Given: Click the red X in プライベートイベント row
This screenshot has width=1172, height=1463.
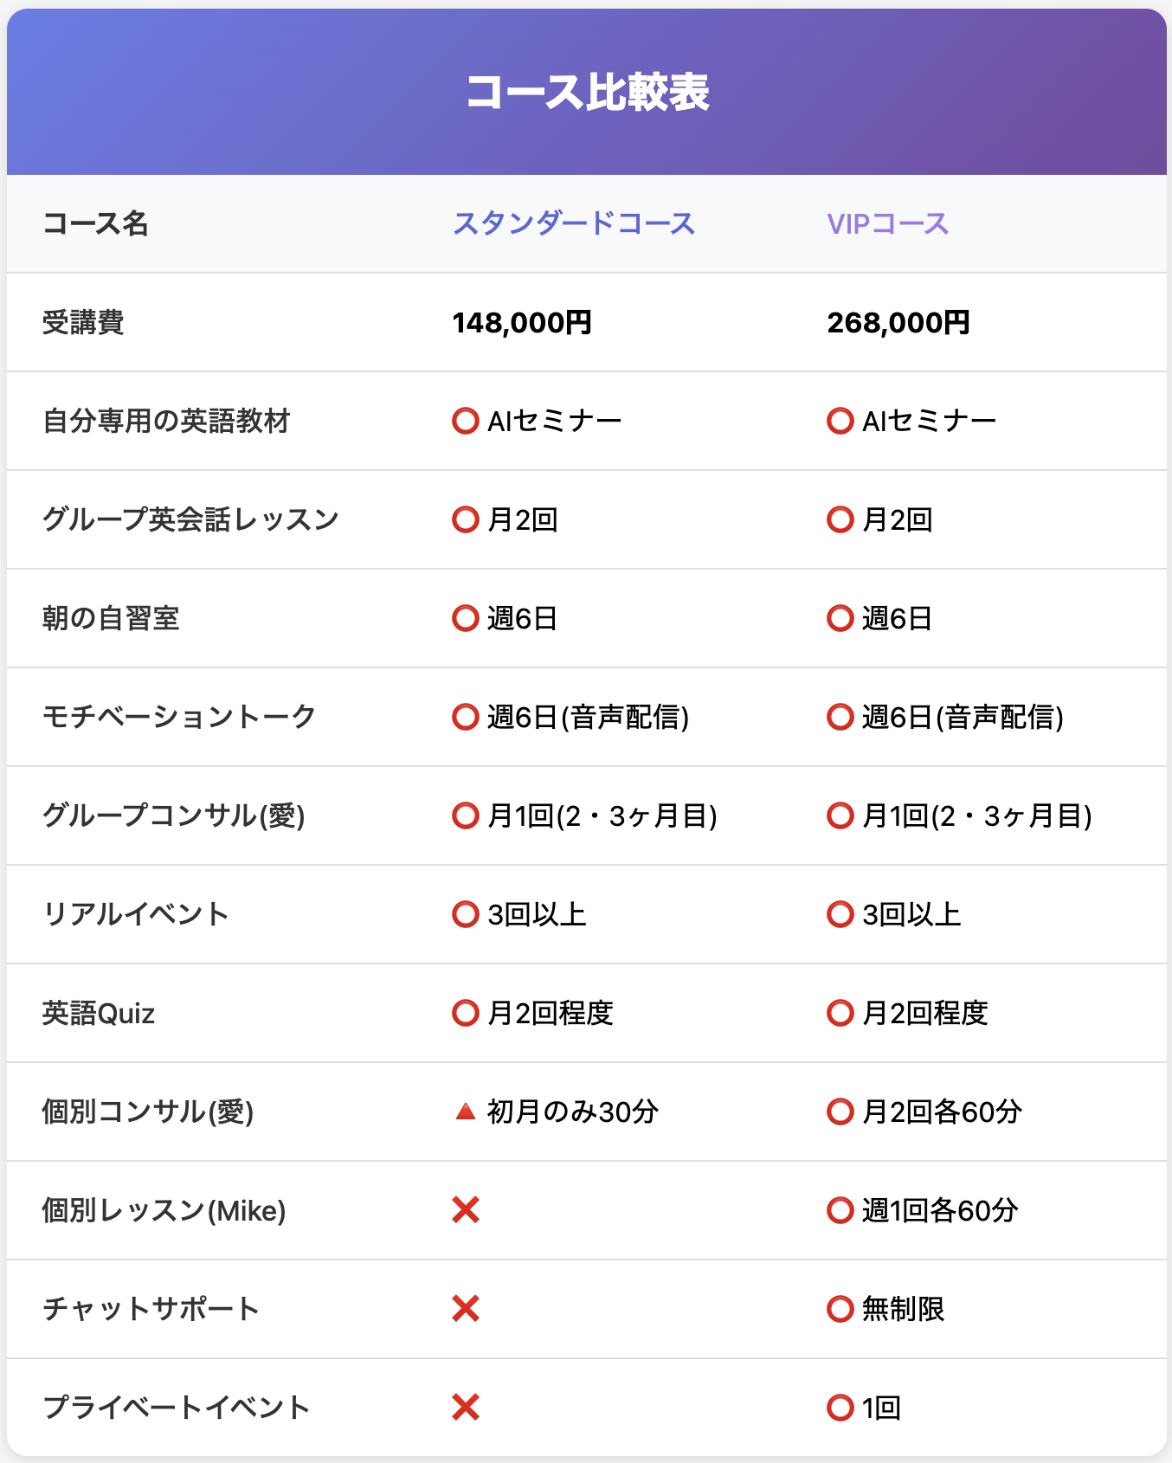Looking at the screenshot, I should tap(466, 1408).
